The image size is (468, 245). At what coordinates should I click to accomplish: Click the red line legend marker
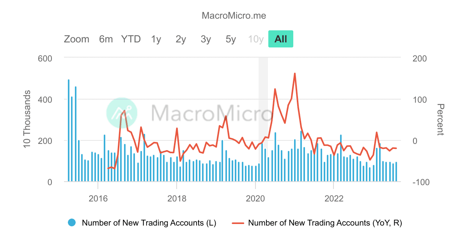(238, 223)
